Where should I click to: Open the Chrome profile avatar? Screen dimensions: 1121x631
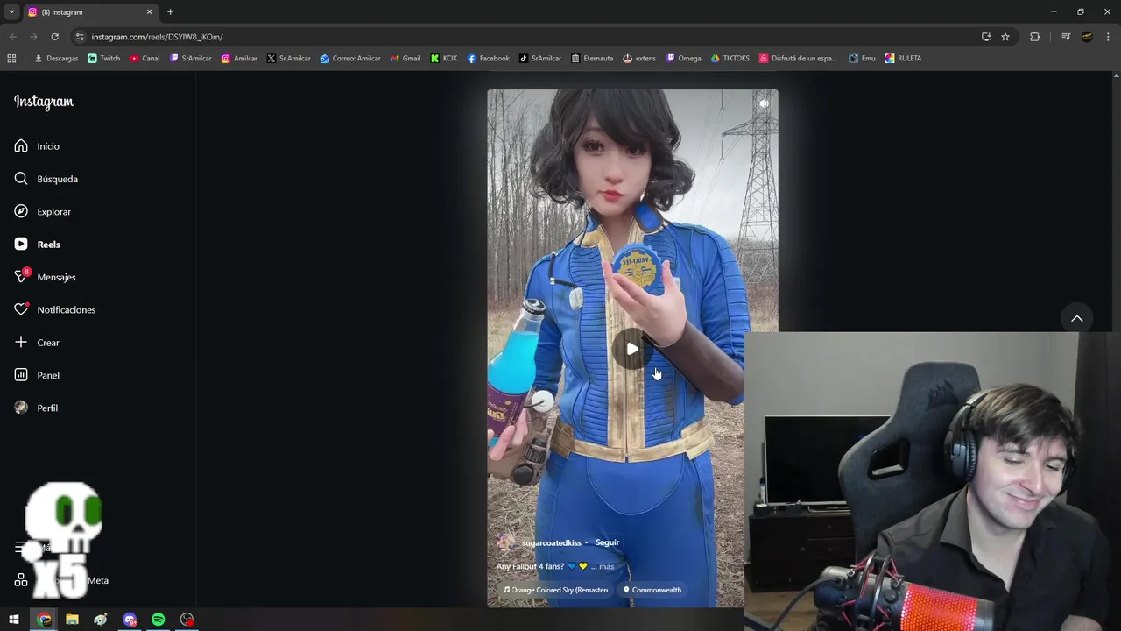pyautogui.click(x=1087, y=37)
